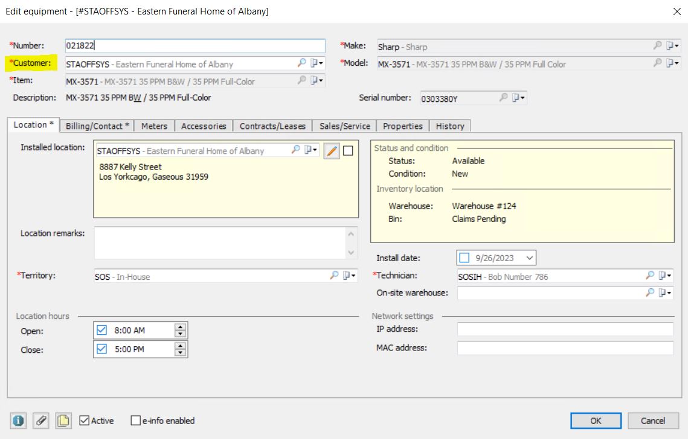Toggle the checkbox beside the pencil icon
Image resolution: width=688 pixels, height=439 pixels.
[x=348, y=151]
